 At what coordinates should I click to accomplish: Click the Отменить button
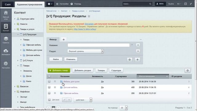(x=71, y=60)
